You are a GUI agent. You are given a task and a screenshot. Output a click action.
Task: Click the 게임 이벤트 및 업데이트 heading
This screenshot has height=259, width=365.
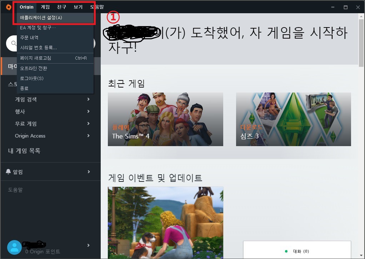[x=155, y=178]
